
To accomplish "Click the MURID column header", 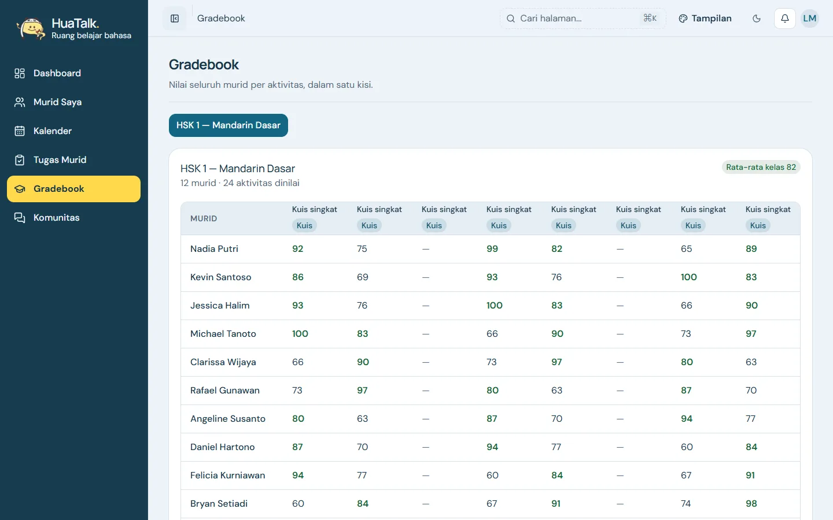I will pyautogui.click(x=204, y=218).
